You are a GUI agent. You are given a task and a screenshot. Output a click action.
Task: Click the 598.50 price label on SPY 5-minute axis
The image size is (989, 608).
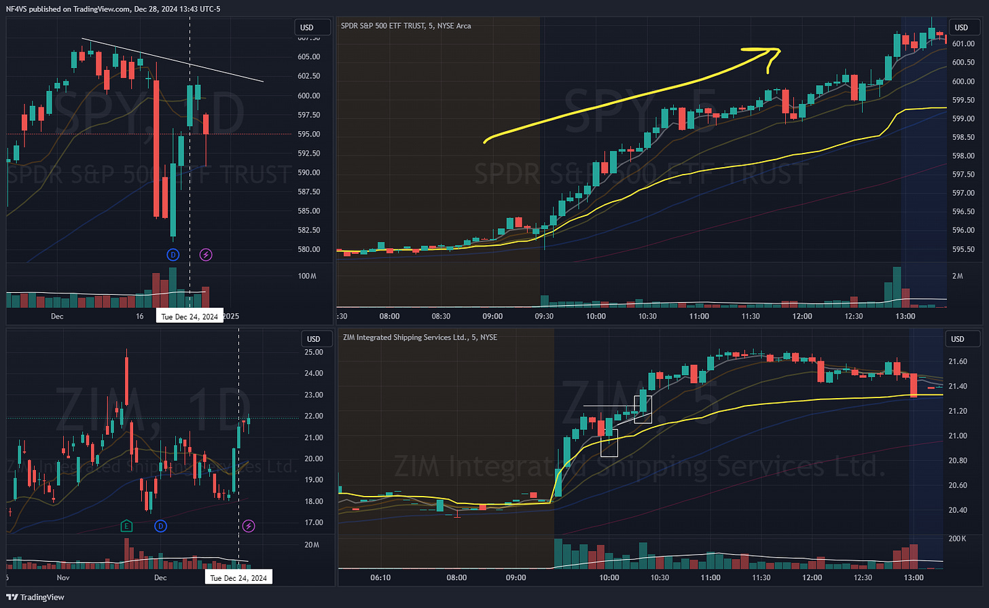pyautogui.click(x=964, y=137)
